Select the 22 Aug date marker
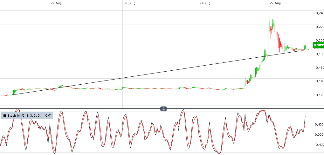Image resolution: width=324 pixels, height=155 pixels. (56, 3)
